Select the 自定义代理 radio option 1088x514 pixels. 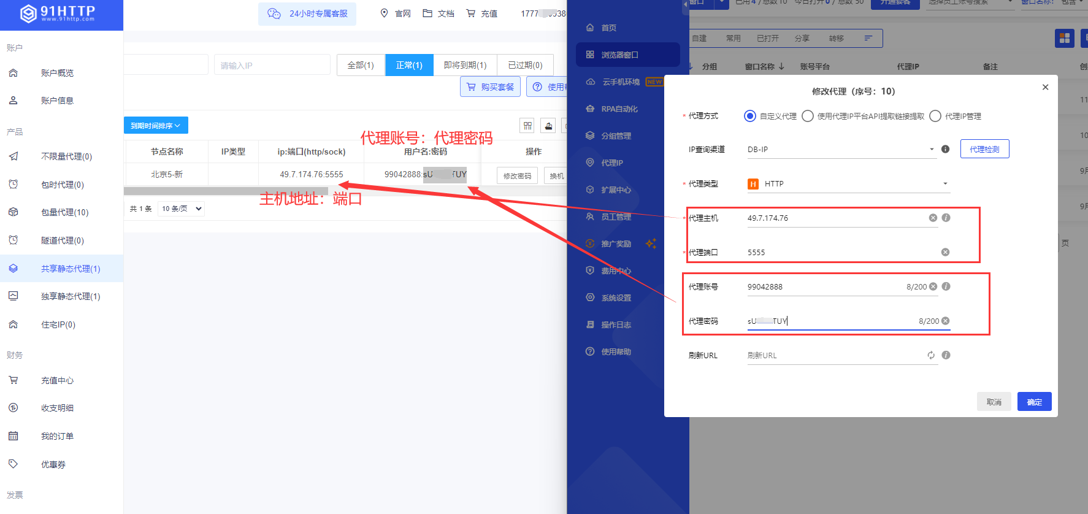click(749, 116)
